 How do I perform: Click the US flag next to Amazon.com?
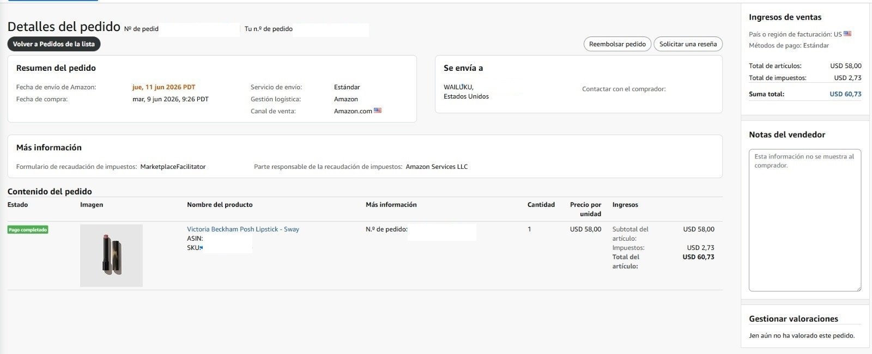(378, 111)
